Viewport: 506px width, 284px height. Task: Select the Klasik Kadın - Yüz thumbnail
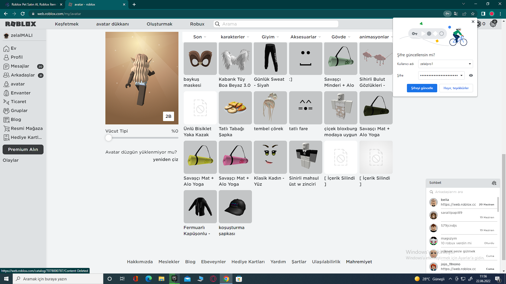click(270, 157)
